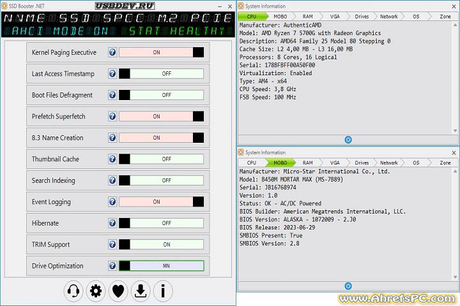
Task: Click BIOS Release 2023-06-29 line
Action: (x=277, y=227)
